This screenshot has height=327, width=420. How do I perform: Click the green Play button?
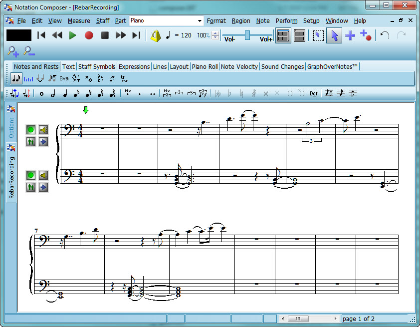pos(73,35)
